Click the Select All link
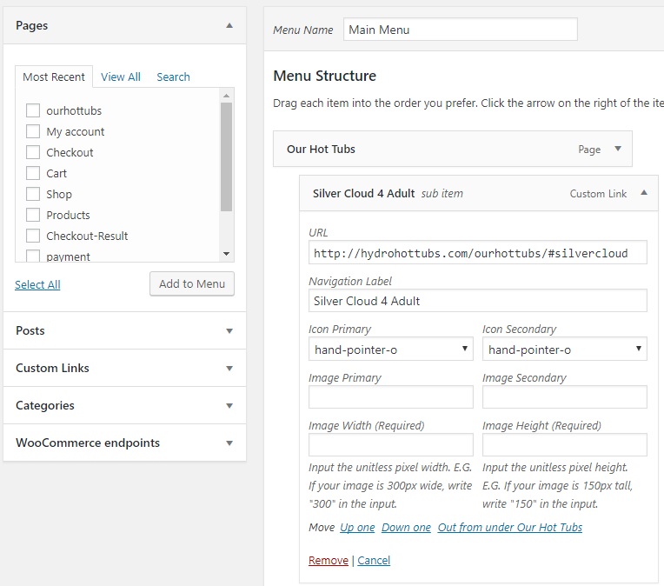This screenshot has width=664, height=586. point(37,284)
